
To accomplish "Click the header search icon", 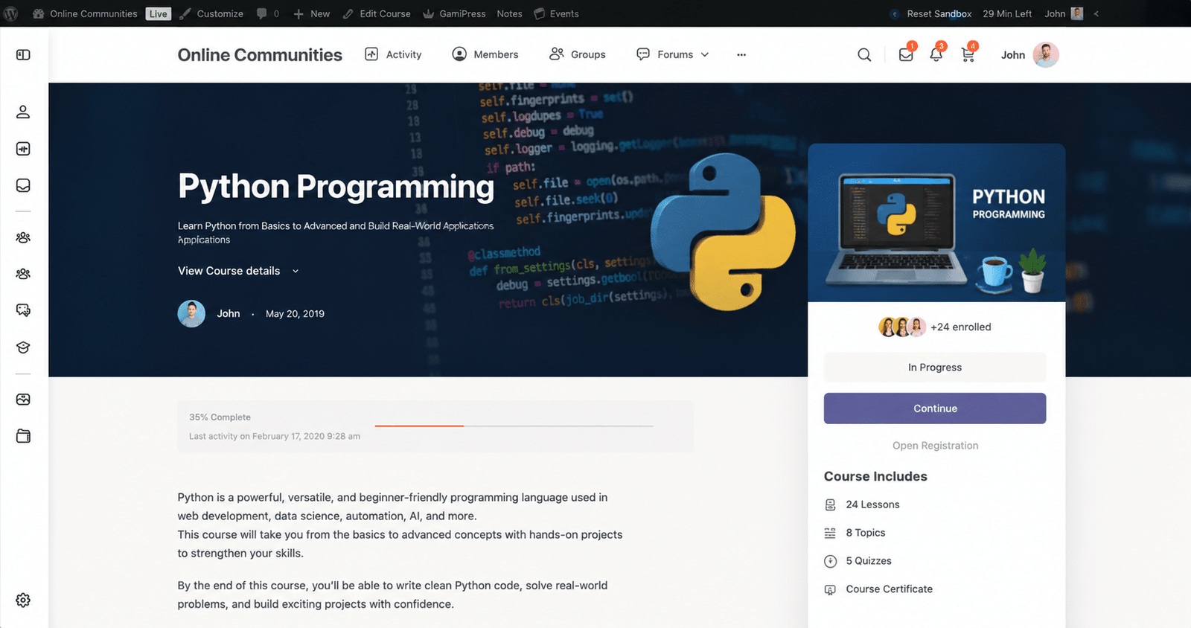I will (x=864, y=55).
